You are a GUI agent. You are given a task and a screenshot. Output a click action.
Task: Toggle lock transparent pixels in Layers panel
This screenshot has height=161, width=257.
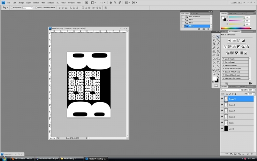227,94
